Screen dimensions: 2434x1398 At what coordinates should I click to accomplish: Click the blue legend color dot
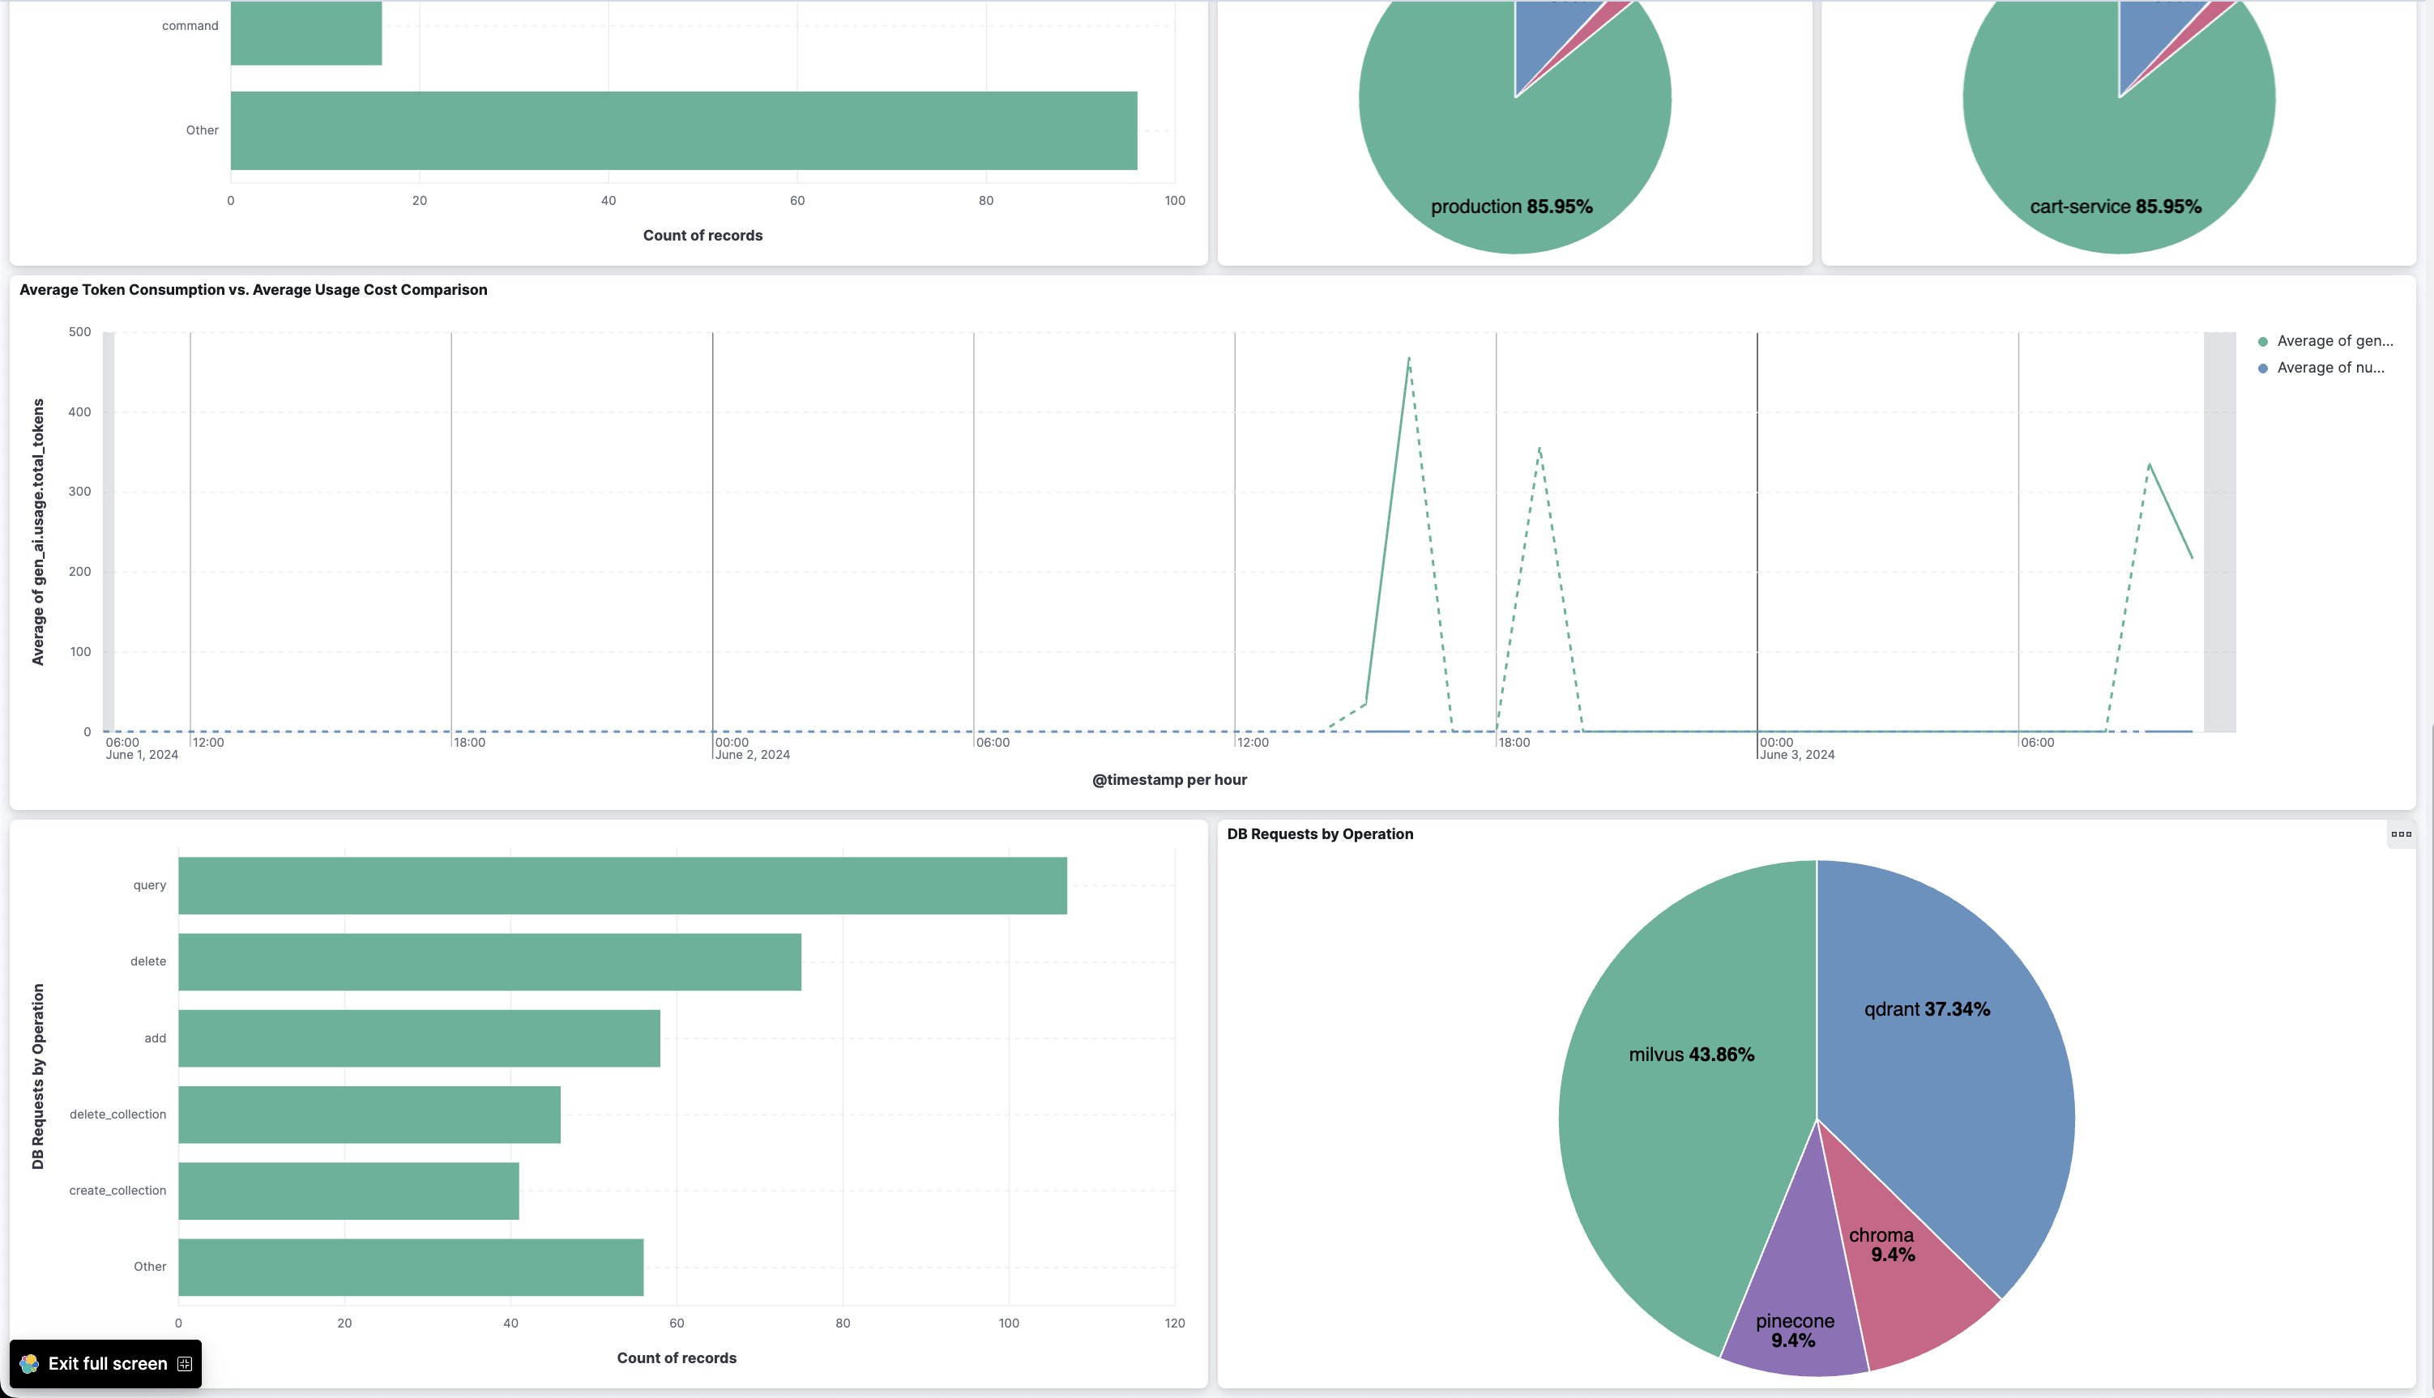[x=2263, y=369]
